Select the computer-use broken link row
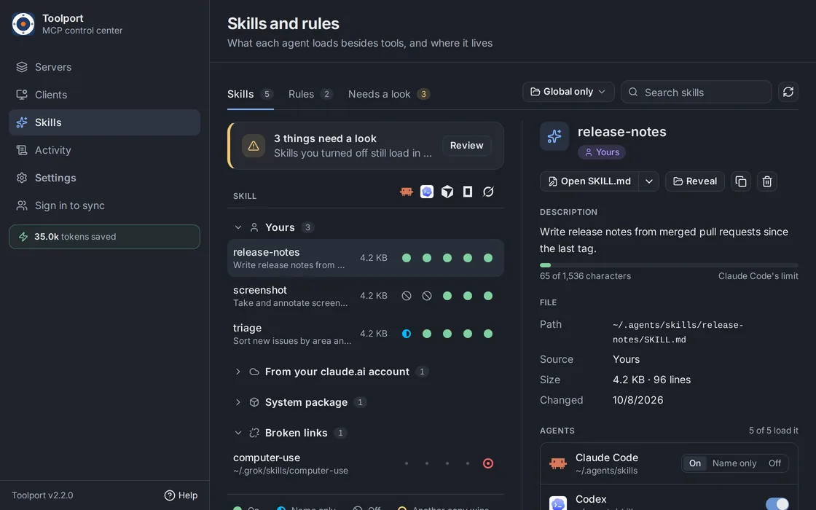 tap(365, 463)
